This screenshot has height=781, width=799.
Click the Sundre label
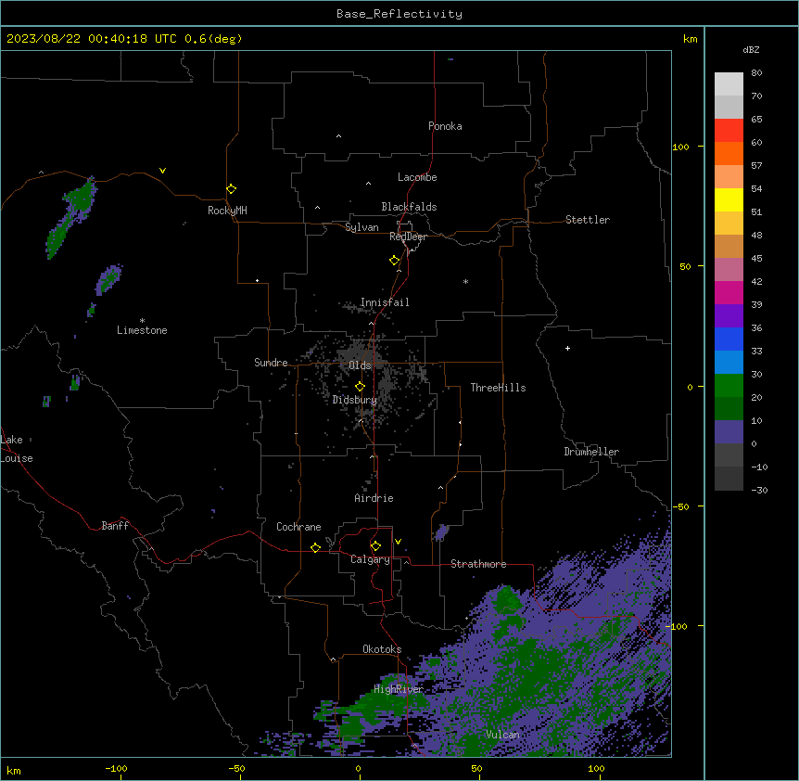pyautogui.click(x=271, y=363)
